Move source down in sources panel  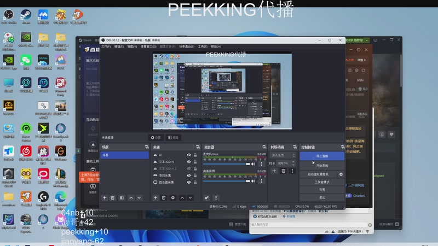pyautogui.click(x=190, y=198)
